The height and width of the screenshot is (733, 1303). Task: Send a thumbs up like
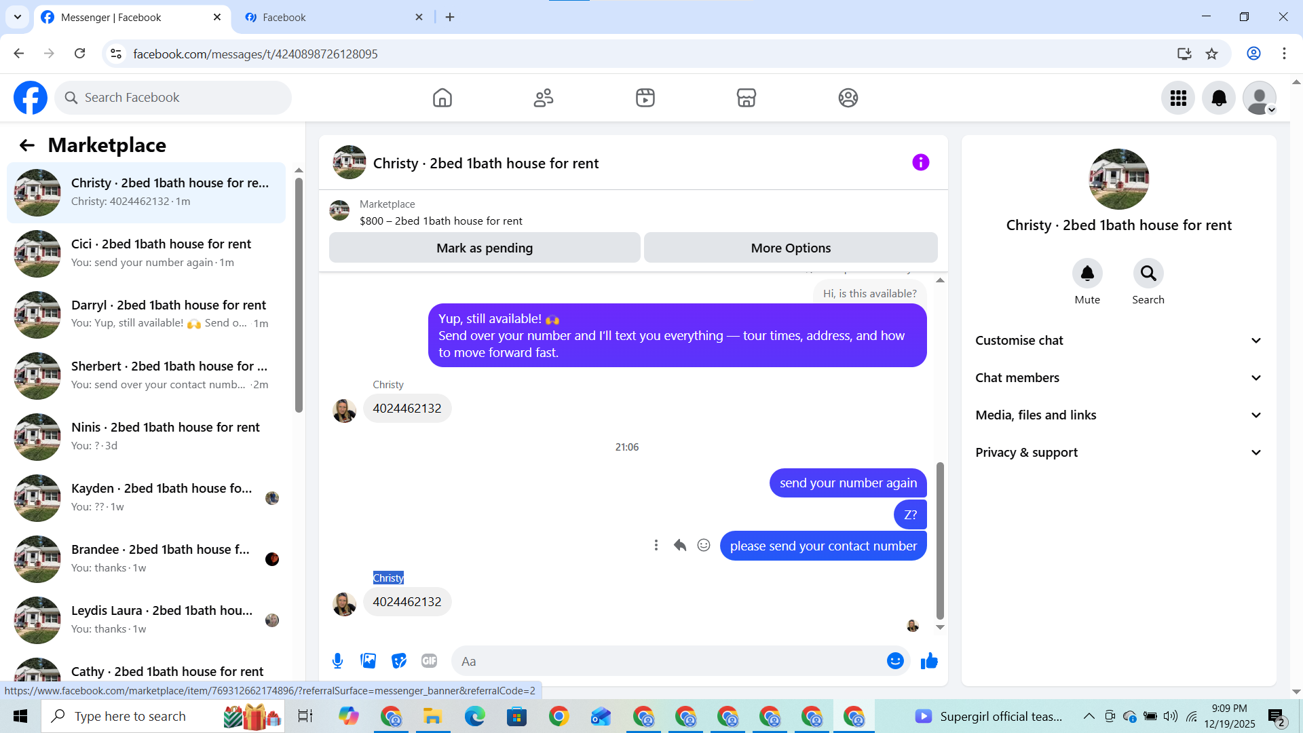click(x=929, y=661)
